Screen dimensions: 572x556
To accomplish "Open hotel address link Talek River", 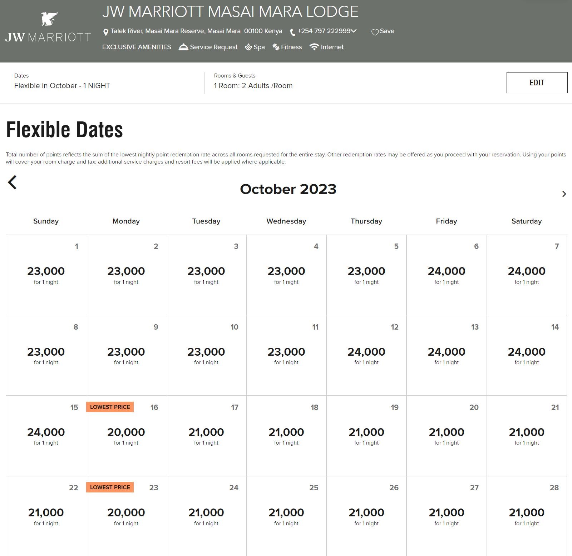I will point(196,31).
